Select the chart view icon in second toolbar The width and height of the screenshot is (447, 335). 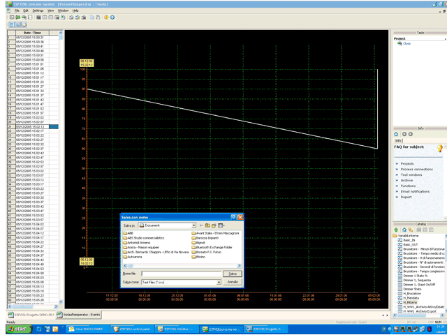(x=18, y=25)
